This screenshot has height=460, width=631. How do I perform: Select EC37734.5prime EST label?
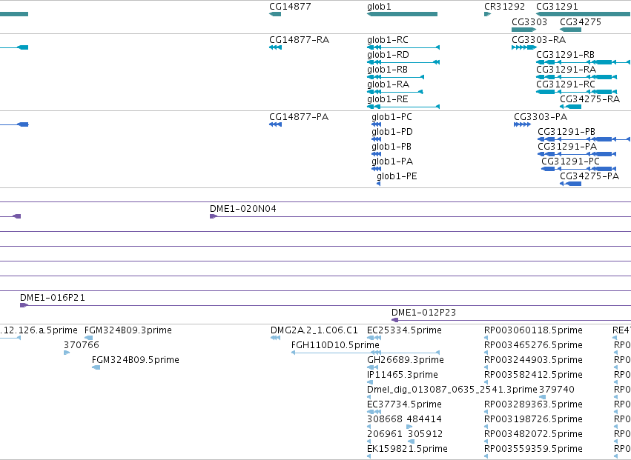pos(404,404)
